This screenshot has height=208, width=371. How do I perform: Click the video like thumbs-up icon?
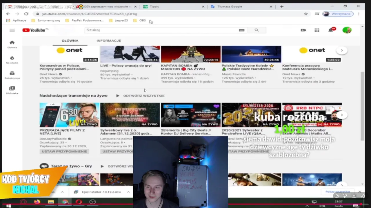point(337,196)
